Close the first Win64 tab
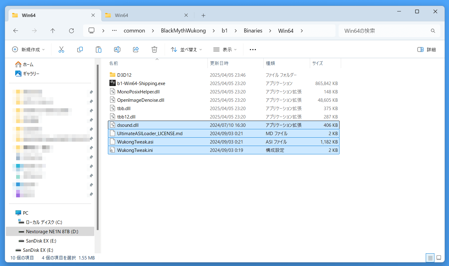449x266 pixels. (x=93, y=15)
